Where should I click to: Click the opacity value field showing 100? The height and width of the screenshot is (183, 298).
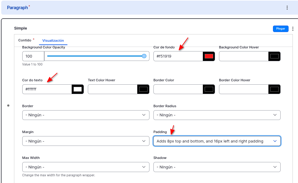pos(33,56)
